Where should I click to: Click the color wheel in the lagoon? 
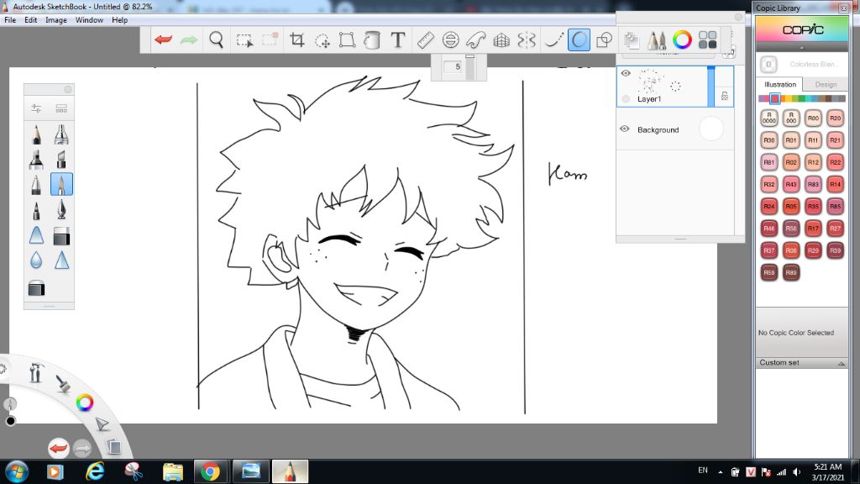point(85,402)
